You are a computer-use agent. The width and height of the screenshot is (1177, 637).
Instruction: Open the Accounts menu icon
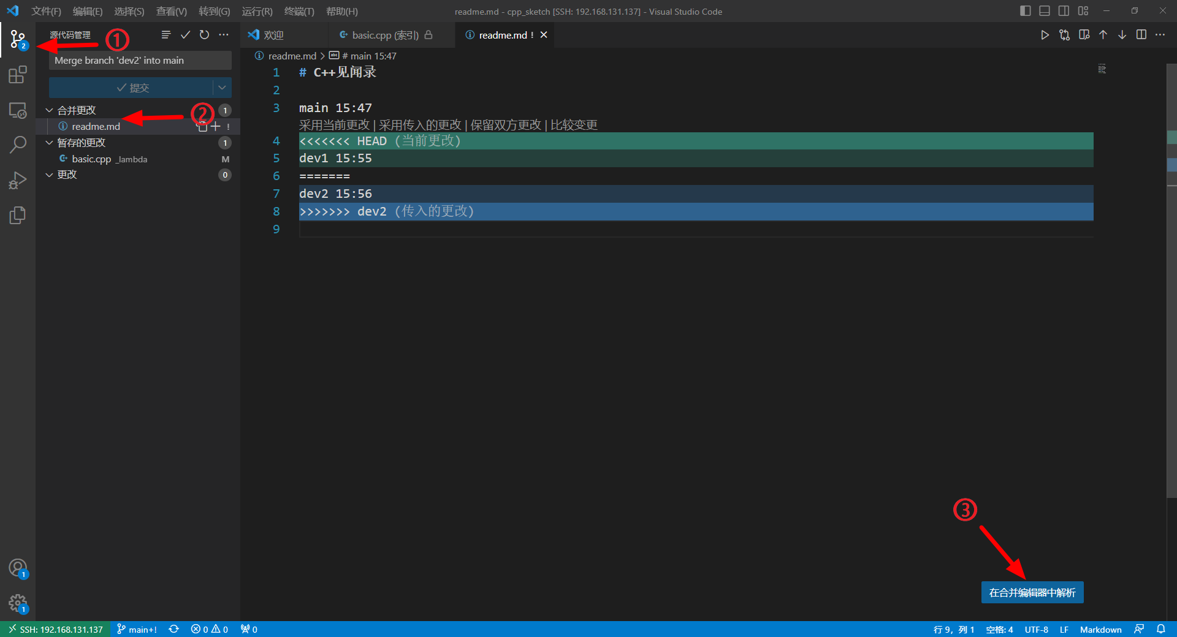[18, 568]
